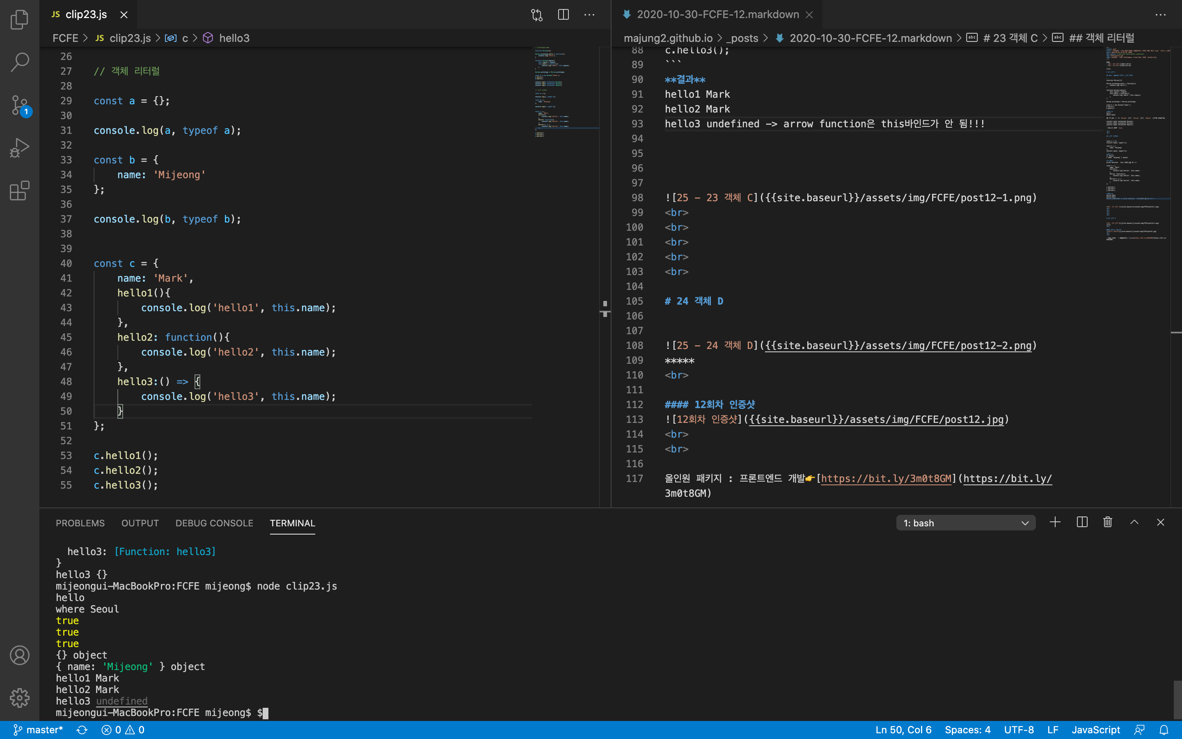Select the TERMINAL panel tab

(x=292, y=523)
